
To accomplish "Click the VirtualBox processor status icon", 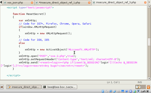I will click(x=131, y=91).
